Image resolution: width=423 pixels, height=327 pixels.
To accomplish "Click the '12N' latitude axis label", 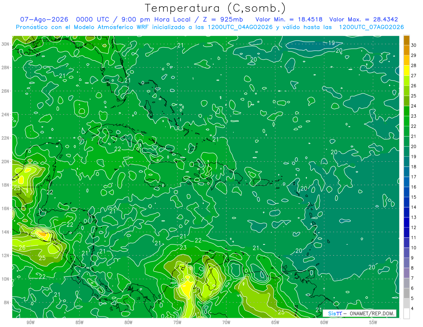I will [5, 255].
